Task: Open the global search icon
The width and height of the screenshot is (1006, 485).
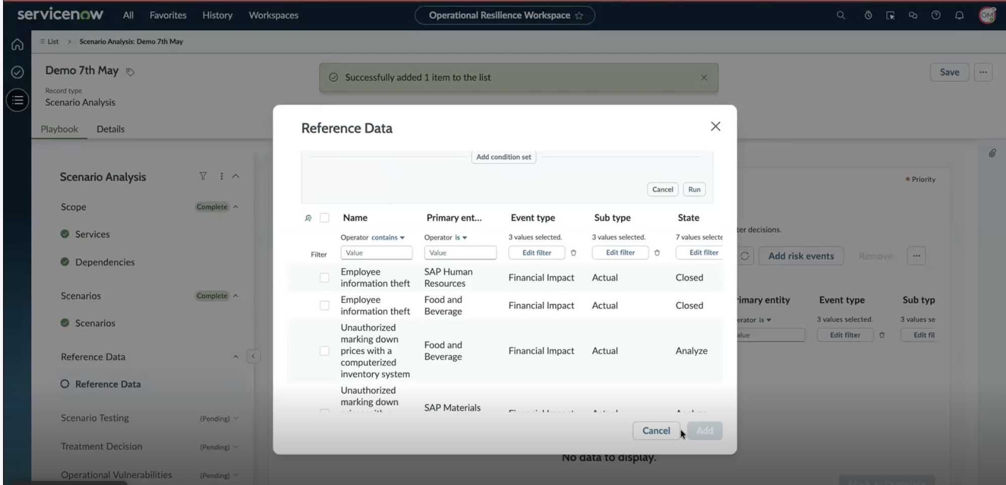Action: [841, 15]
